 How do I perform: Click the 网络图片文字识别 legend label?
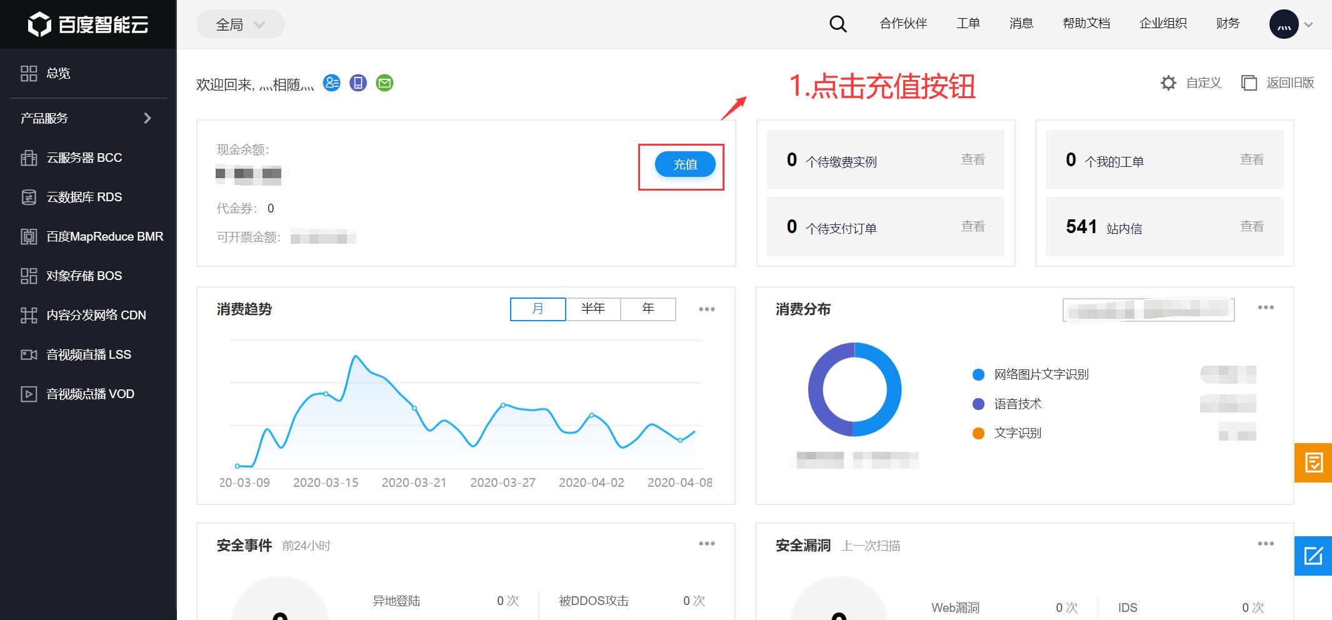[x=1041, y=374]
